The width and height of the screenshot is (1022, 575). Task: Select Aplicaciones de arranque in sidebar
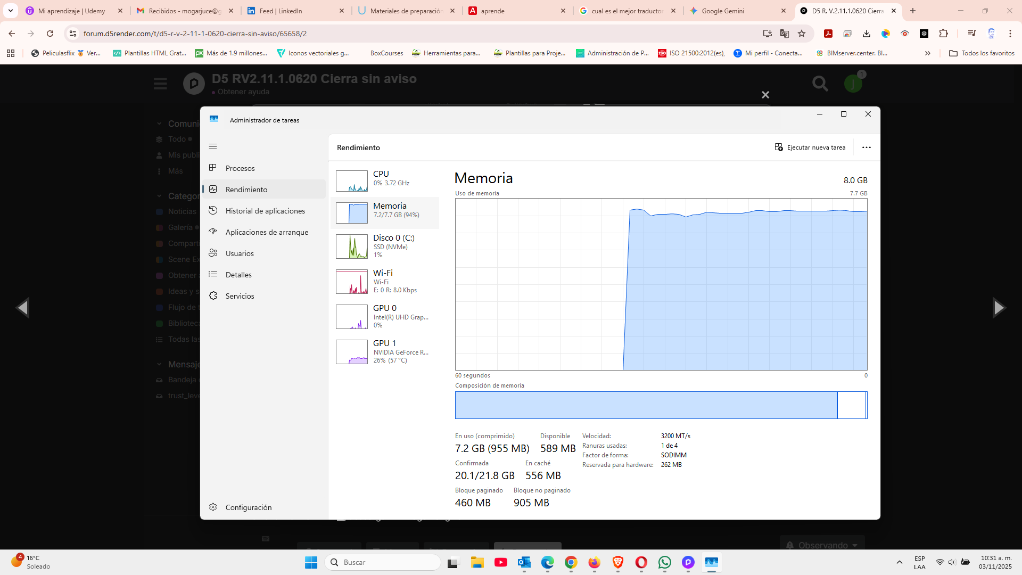click(266, 232)
